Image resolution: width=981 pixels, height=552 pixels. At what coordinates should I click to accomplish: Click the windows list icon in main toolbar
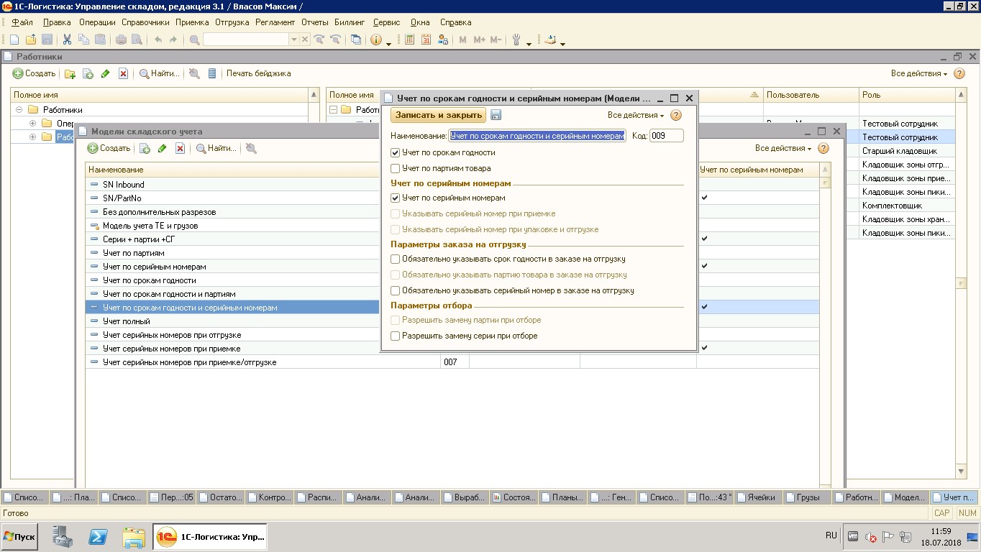pos(355,40)
